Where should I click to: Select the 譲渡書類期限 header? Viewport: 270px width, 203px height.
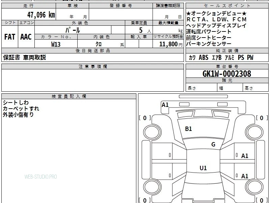click(x=168, y=6)
